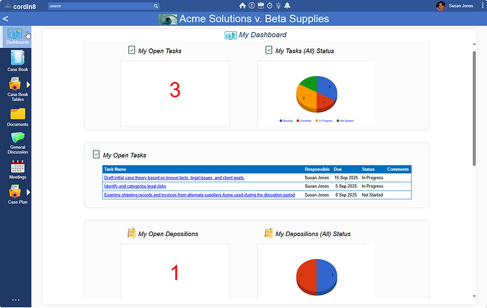Show more sidebar items via ellipsis

point(16,300)
